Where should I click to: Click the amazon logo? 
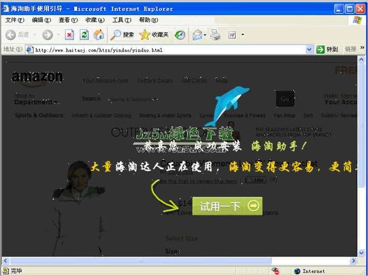point(37,79)
